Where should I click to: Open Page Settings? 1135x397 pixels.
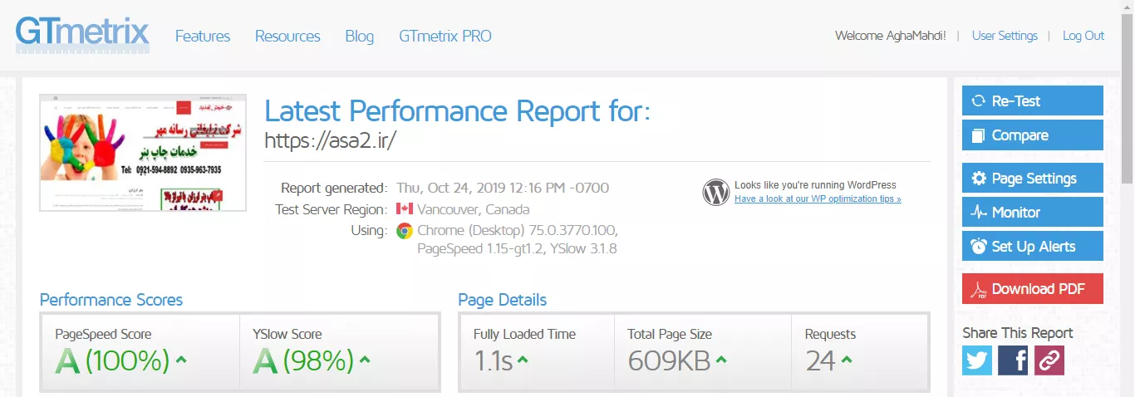click(1033, 178)
